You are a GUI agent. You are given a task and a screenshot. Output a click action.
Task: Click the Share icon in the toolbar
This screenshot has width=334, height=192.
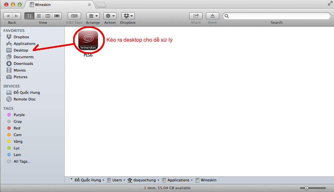pyautogui.click(x=196, y=16)
